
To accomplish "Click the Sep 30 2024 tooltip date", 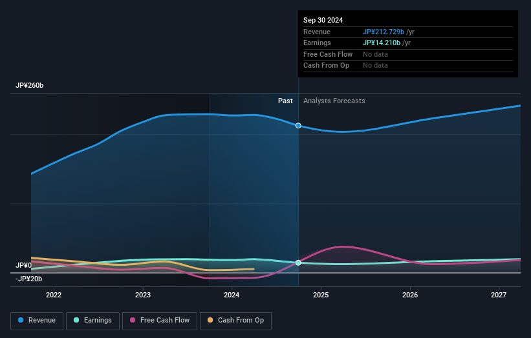I will click(323, 20).
